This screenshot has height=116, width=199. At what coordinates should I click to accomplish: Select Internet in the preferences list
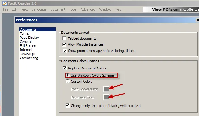37,50
